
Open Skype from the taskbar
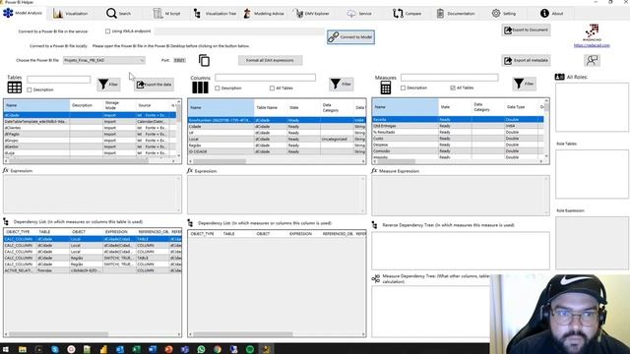(55, 349)
